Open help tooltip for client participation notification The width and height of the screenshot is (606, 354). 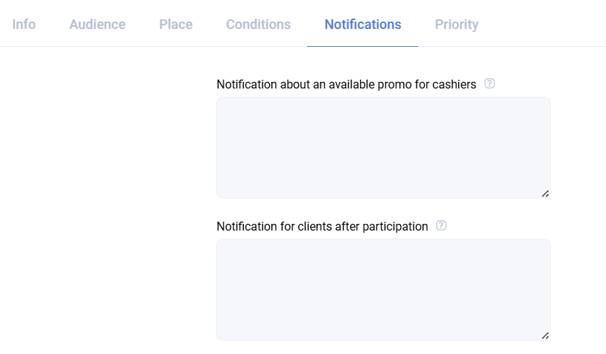click(441, 226)
